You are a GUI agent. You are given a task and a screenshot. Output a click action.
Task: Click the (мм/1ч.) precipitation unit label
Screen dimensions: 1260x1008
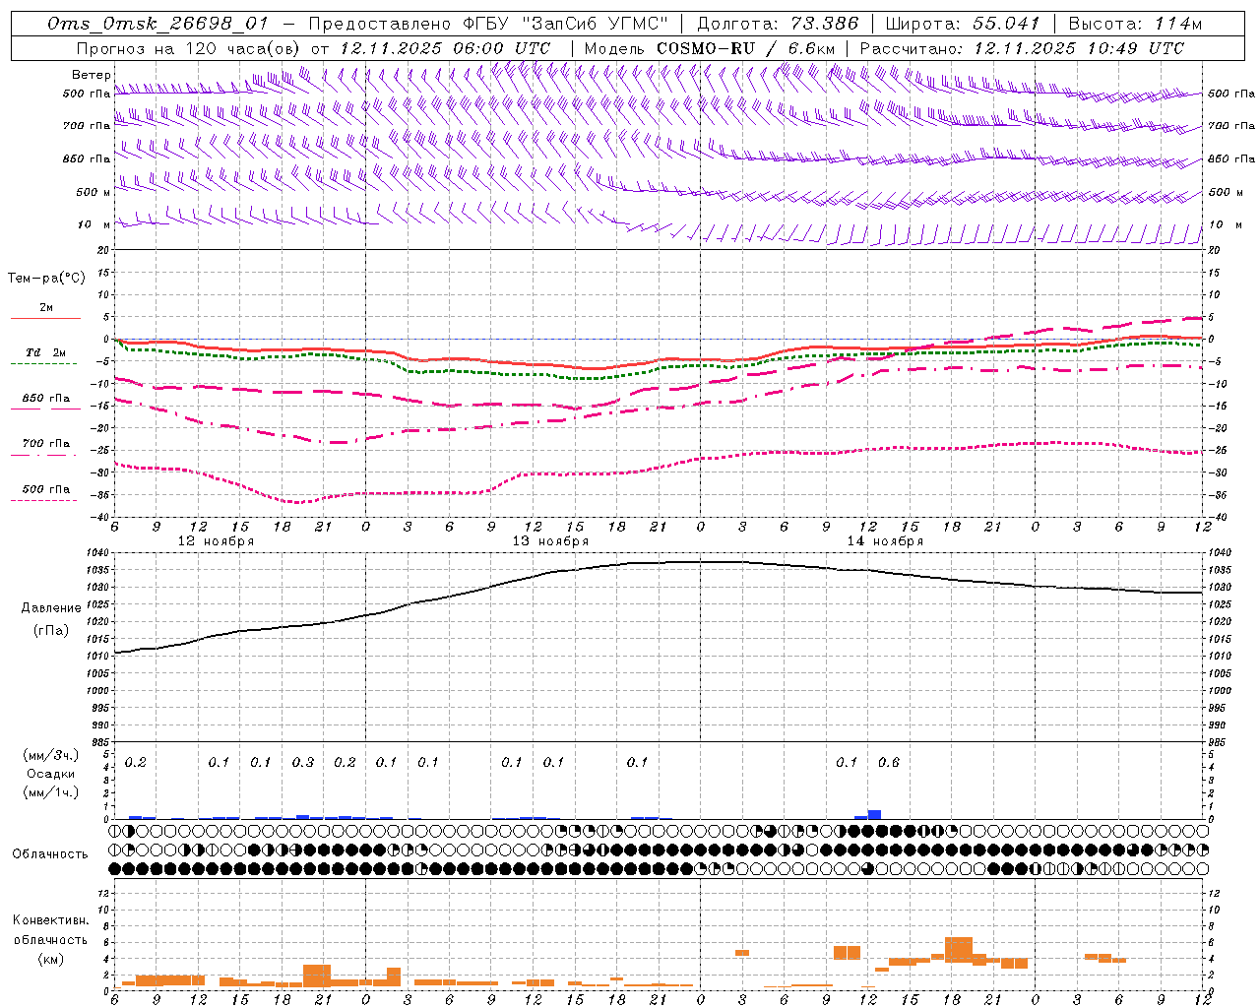(51, 791)
